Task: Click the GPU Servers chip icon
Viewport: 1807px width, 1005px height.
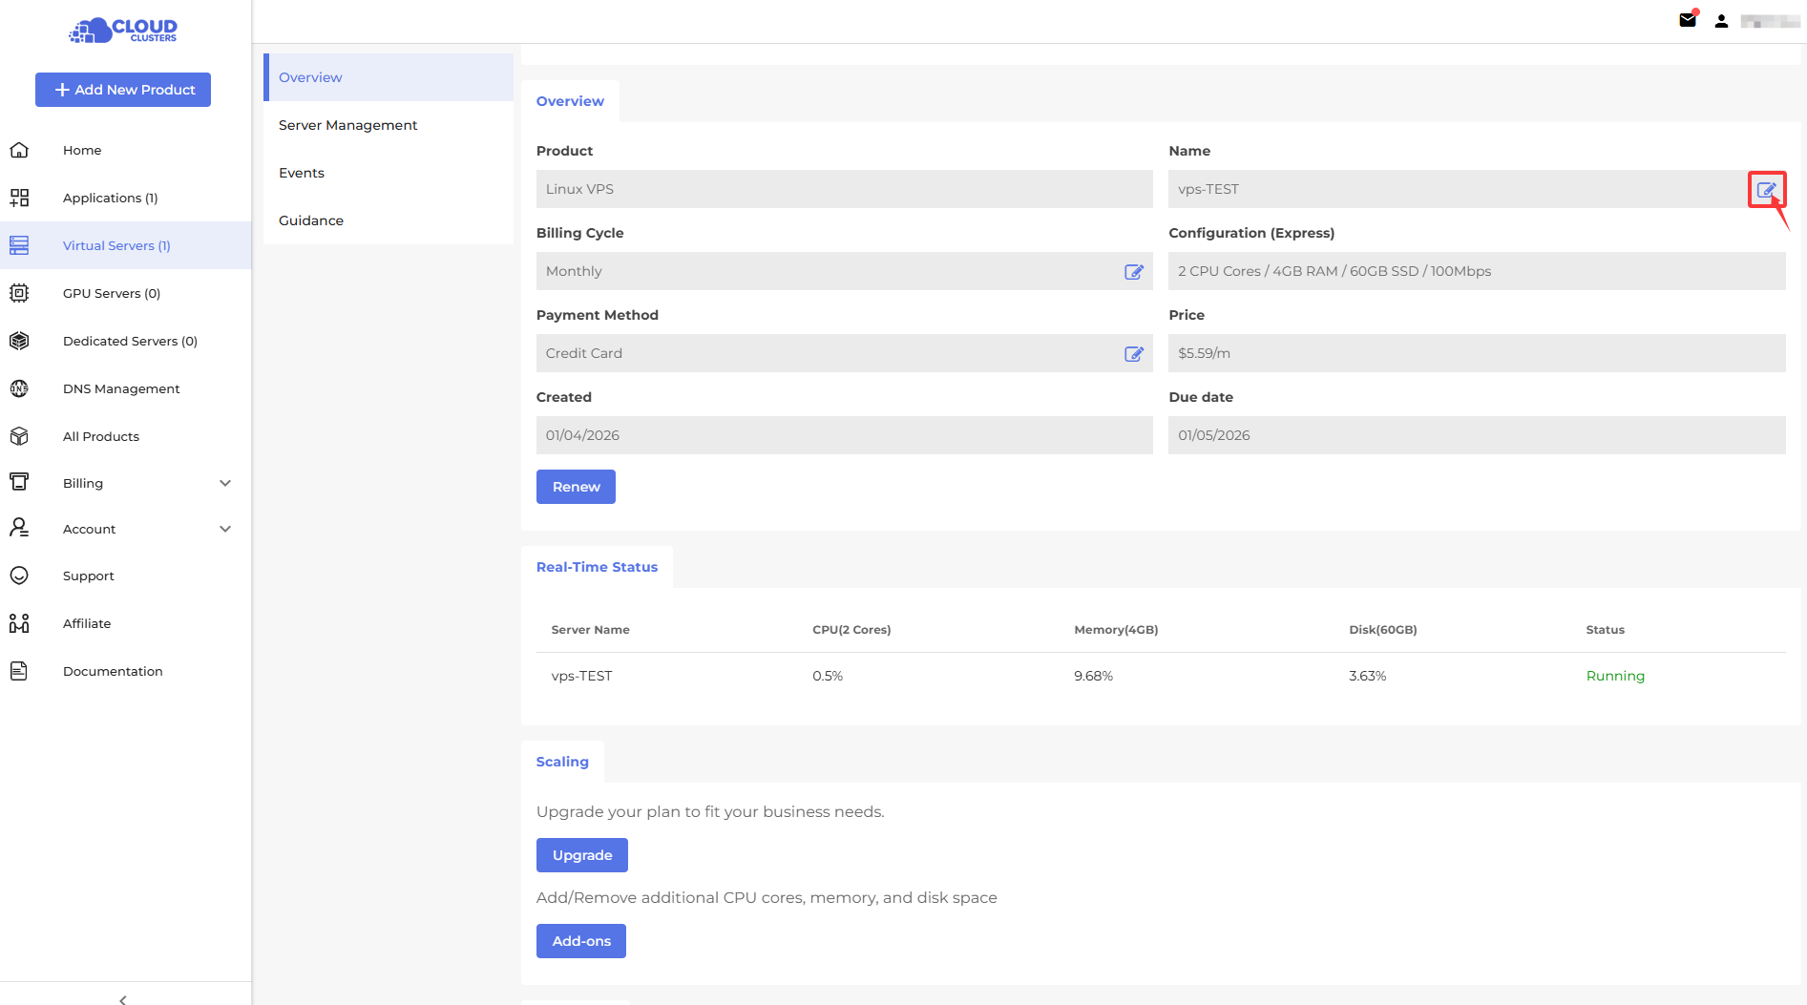Action: [19, 293]
